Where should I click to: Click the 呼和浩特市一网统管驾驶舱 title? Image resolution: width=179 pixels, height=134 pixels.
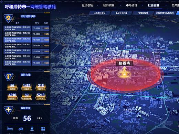30,7
